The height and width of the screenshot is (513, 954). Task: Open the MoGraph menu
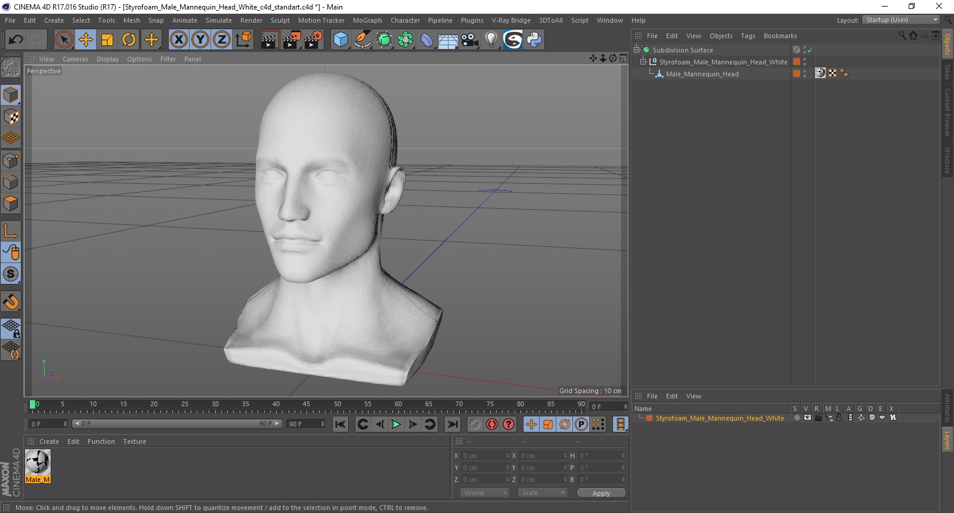(367, 20)
